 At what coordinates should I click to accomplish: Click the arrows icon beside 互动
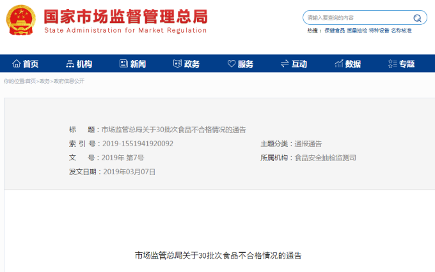click(x=285, y=64)
